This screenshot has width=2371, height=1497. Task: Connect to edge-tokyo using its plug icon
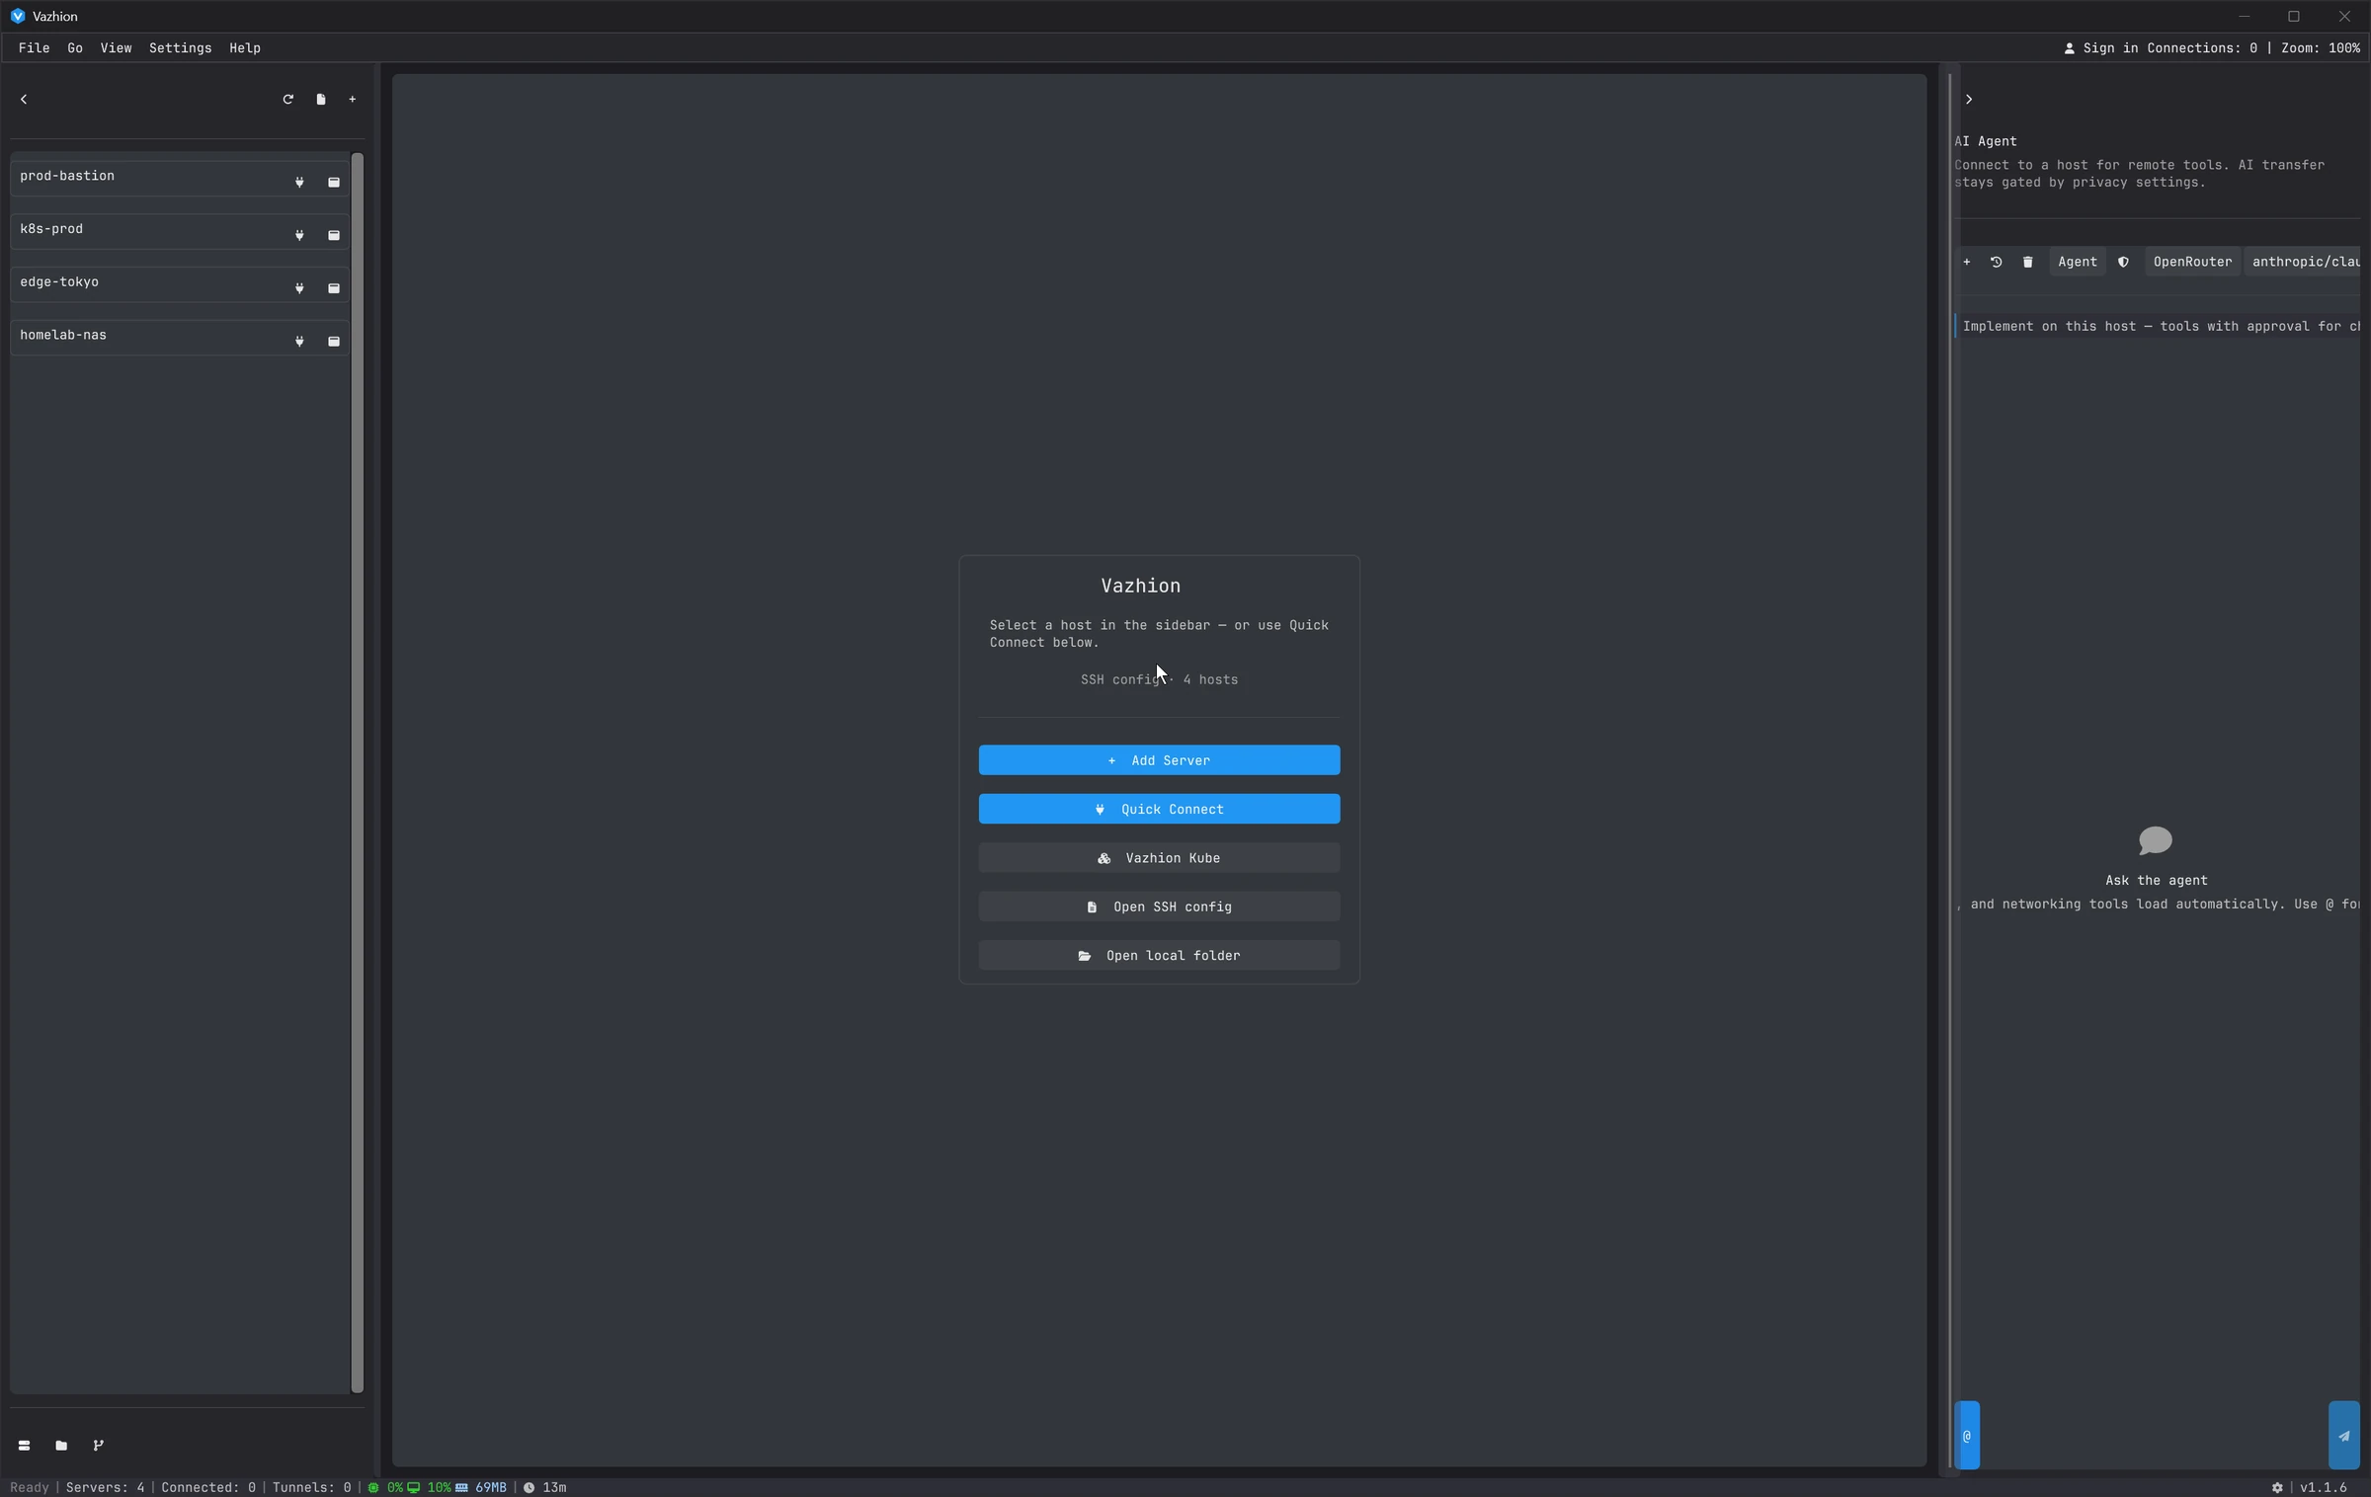(299, 288)
